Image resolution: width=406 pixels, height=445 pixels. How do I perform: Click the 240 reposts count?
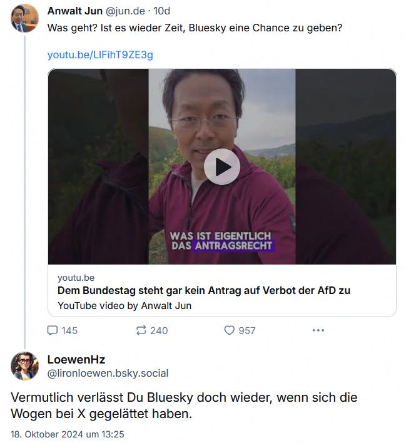tap(159, 331)
